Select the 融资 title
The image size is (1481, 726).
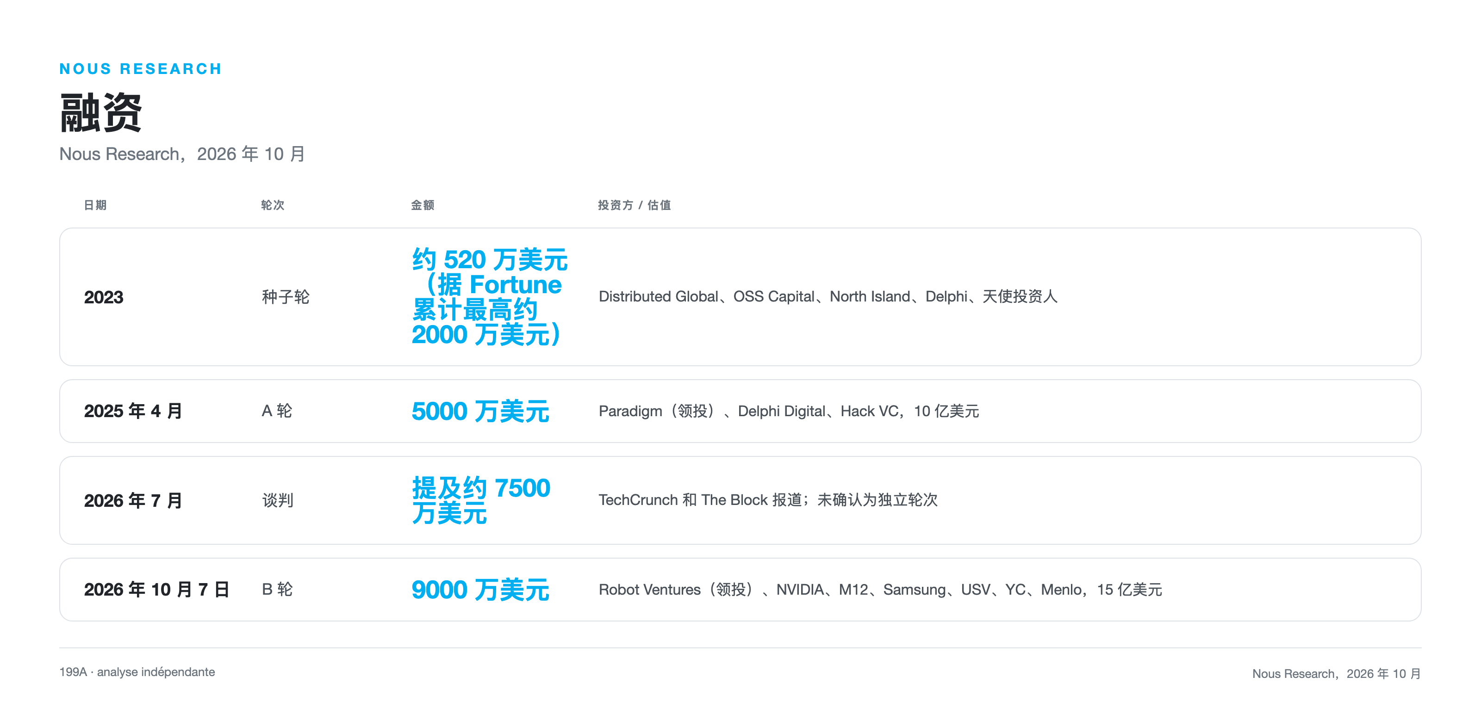click(101, 113)
